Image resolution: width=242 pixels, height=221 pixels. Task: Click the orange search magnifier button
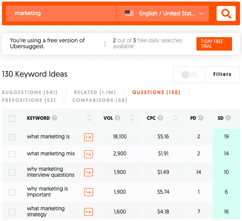(x=226, y=14)
